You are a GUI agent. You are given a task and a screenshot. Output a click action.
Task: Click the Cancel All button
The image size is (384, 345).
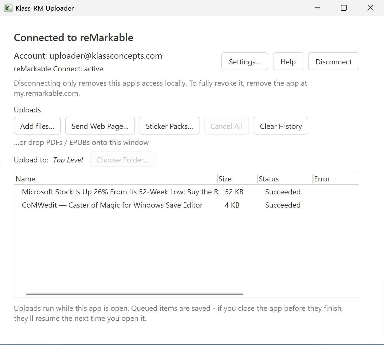coord(226,126)
